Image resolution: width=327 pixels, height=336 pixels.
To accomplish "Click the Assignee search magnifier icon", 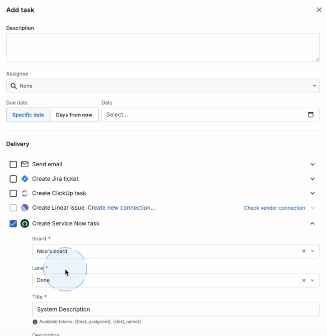I will pos(14,86).
